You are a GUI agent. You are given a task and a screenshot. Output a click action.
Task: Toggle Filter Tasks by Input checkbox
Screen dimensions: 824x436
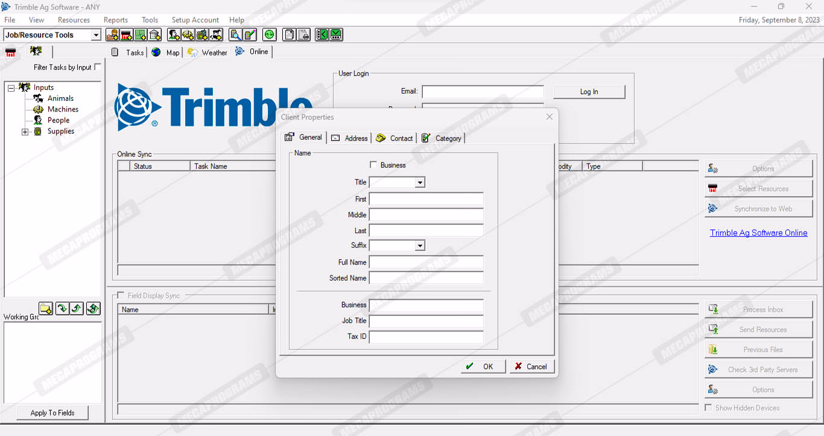(98, 67)
